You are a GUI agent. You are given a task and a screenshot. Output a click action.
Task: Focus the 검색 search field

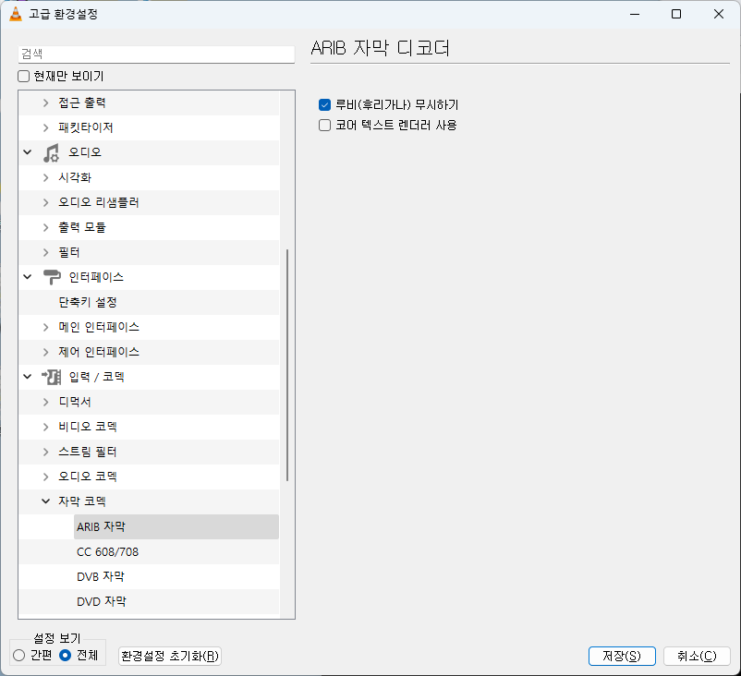156,54
